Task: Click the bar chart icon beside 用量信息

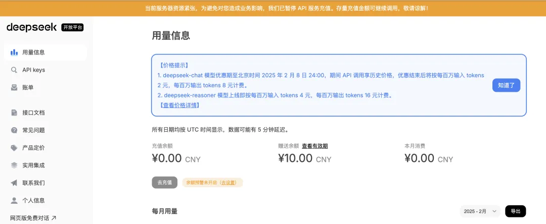Action: [14, 52]
